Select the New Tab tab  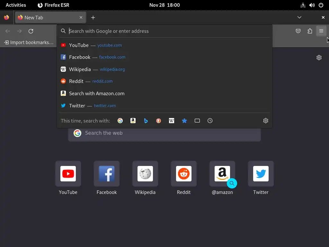tap(50, 17)
